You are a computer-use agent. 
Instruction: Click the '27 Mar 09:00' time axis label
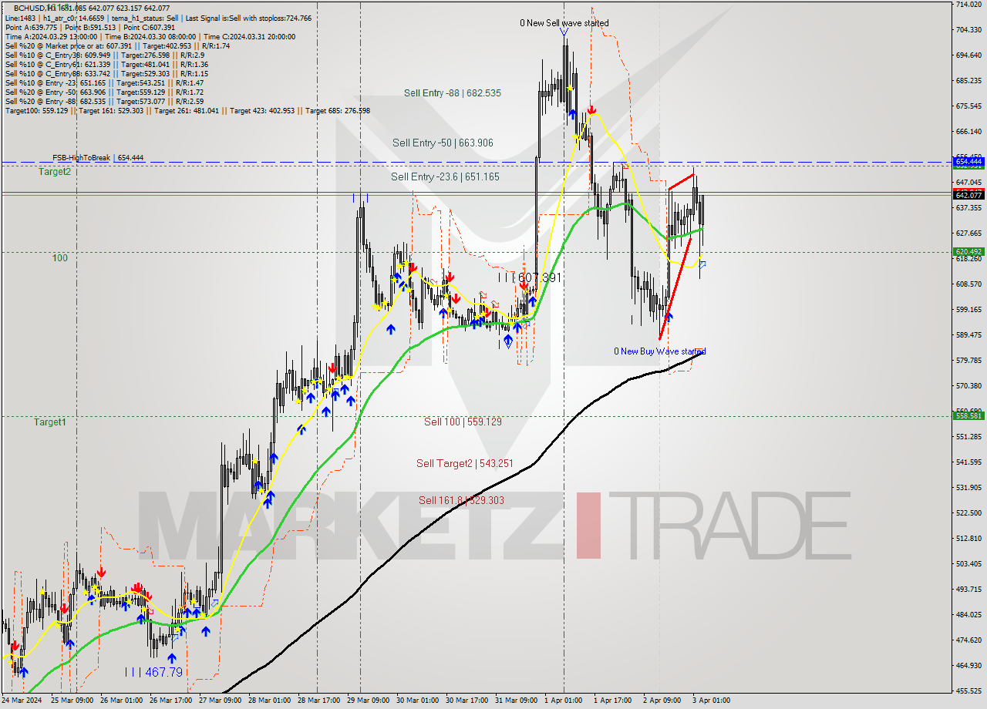[221, 701]
